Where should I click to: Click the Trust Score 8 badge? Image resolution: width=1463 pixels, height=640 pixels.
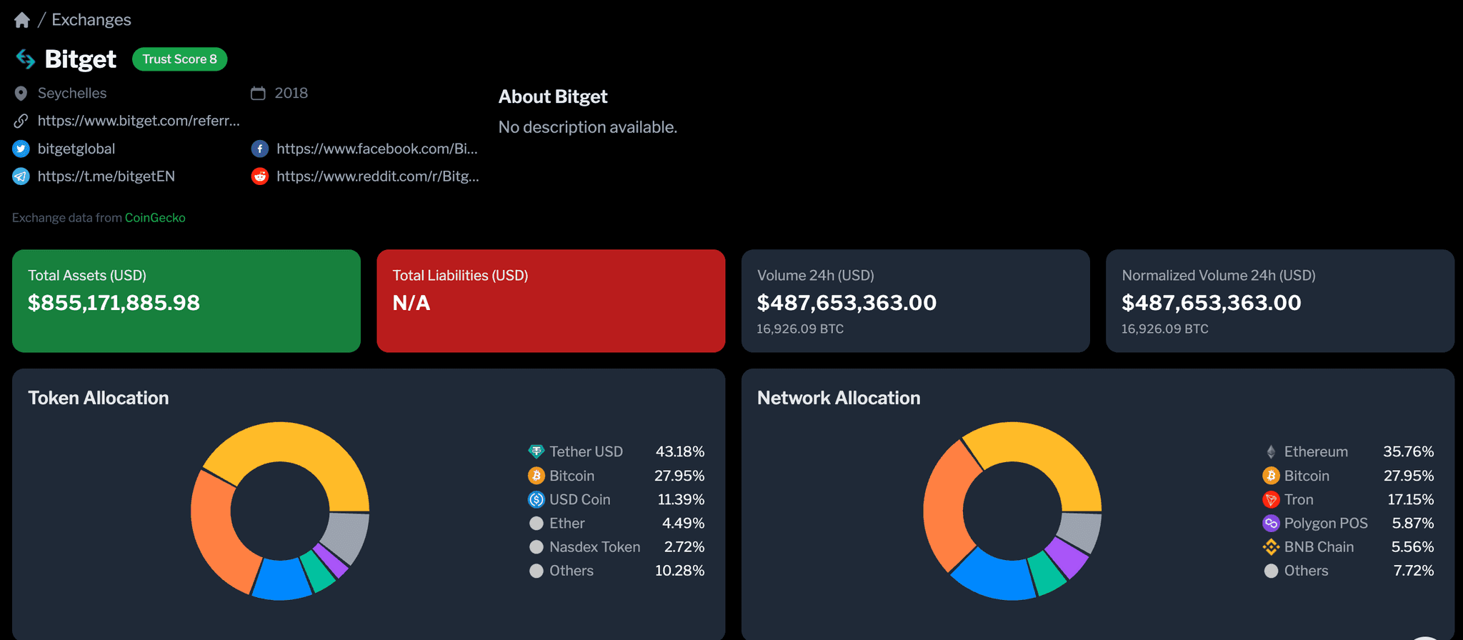179,59
